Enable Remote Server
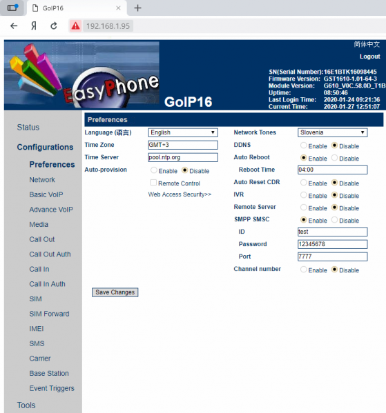 [304, 208]
